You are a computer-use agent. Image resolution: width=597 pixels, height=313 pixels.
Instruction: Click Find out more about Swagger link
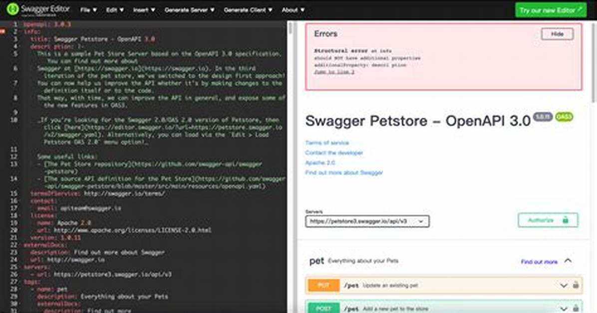coord(344,172)
